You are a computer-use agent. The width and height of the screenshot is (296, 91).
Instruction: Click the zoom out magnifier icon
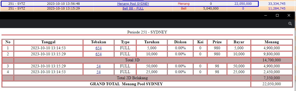(x=290, y=24)
